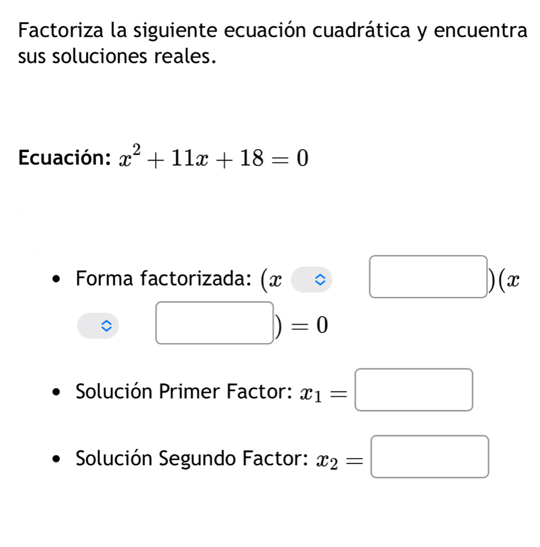The image size is (540, 547).
Task: Click the bullet before 'Solución Primer Factor'
Action: (x=55, y=394)
